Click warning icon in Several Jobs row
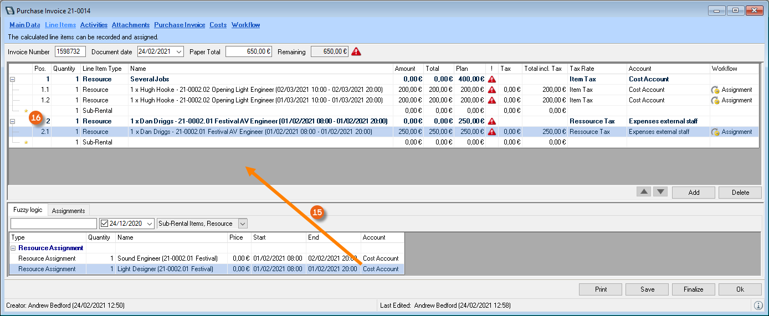Screen dimensions: 769x316 [491, 79]
